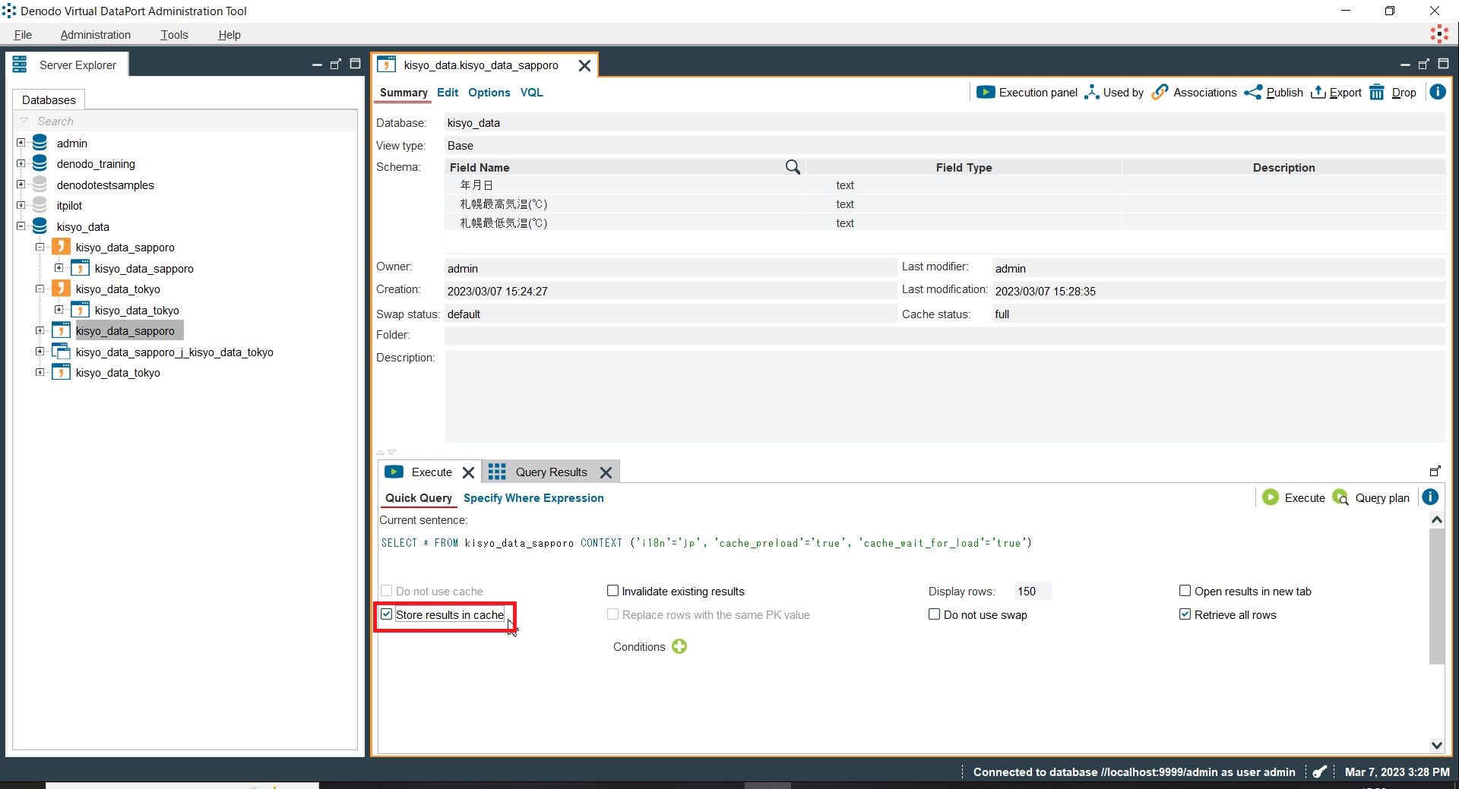Switch to the VQL tab
1459x789 pixels.
click(x=531, y=93)
